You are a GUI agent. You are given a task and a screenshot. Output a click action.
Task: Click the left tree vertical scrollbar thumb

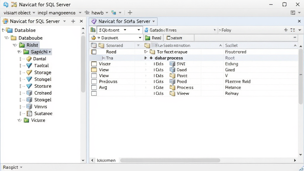83,64
